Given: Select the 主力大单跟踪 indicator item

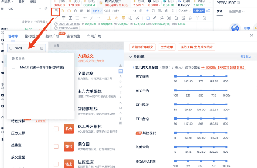Looking at the screenshot, I should pos(97,94).
